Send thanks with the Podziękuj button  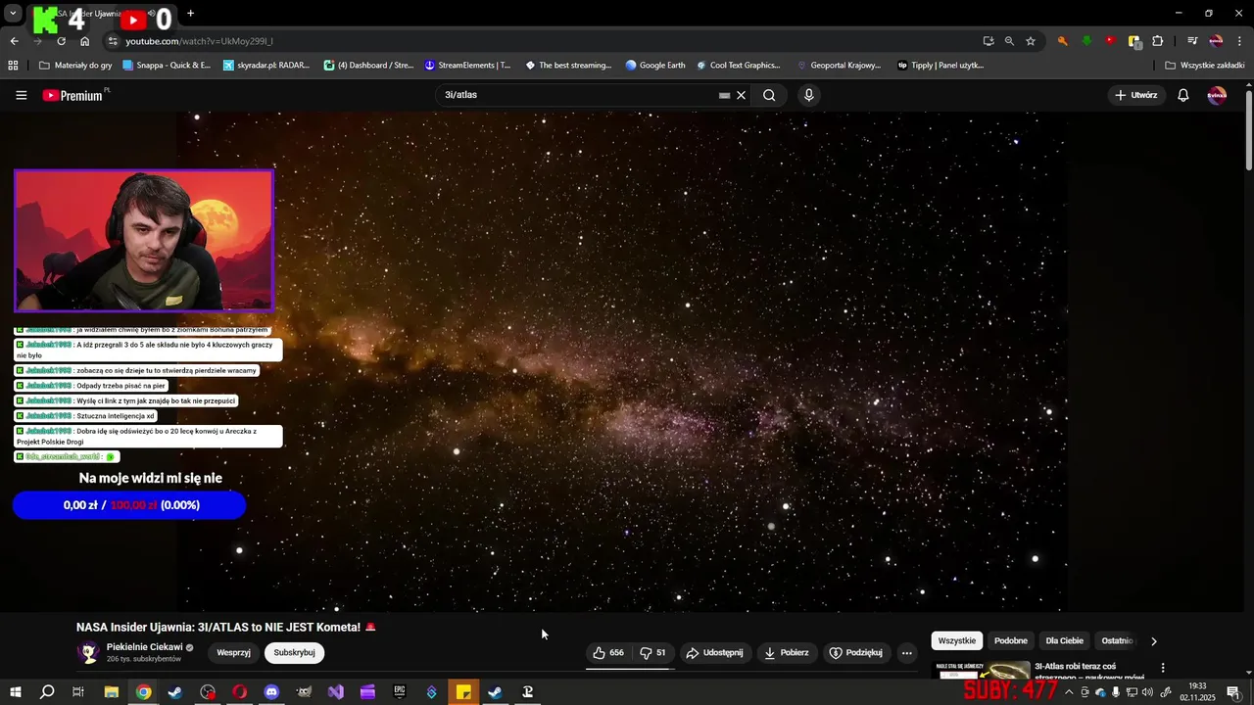856,652
